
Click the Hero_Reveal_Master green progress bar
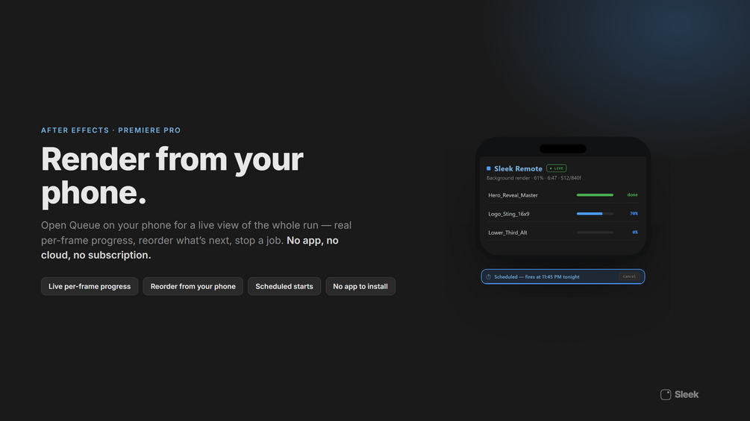coord(595,194)
